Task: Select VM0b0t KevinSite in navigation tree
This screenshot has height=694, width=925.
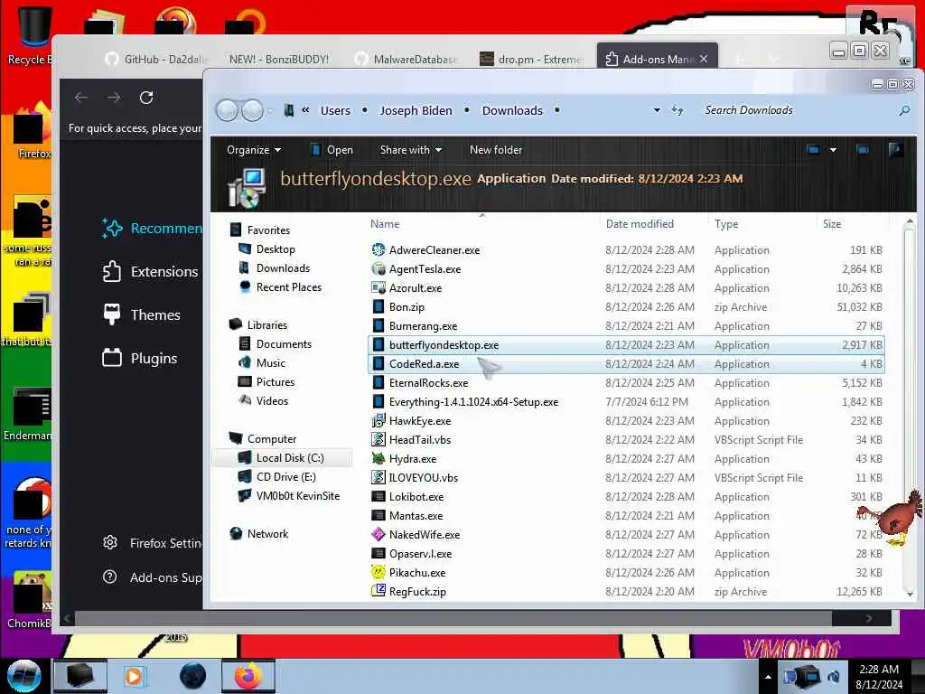Action: (297, 496)
